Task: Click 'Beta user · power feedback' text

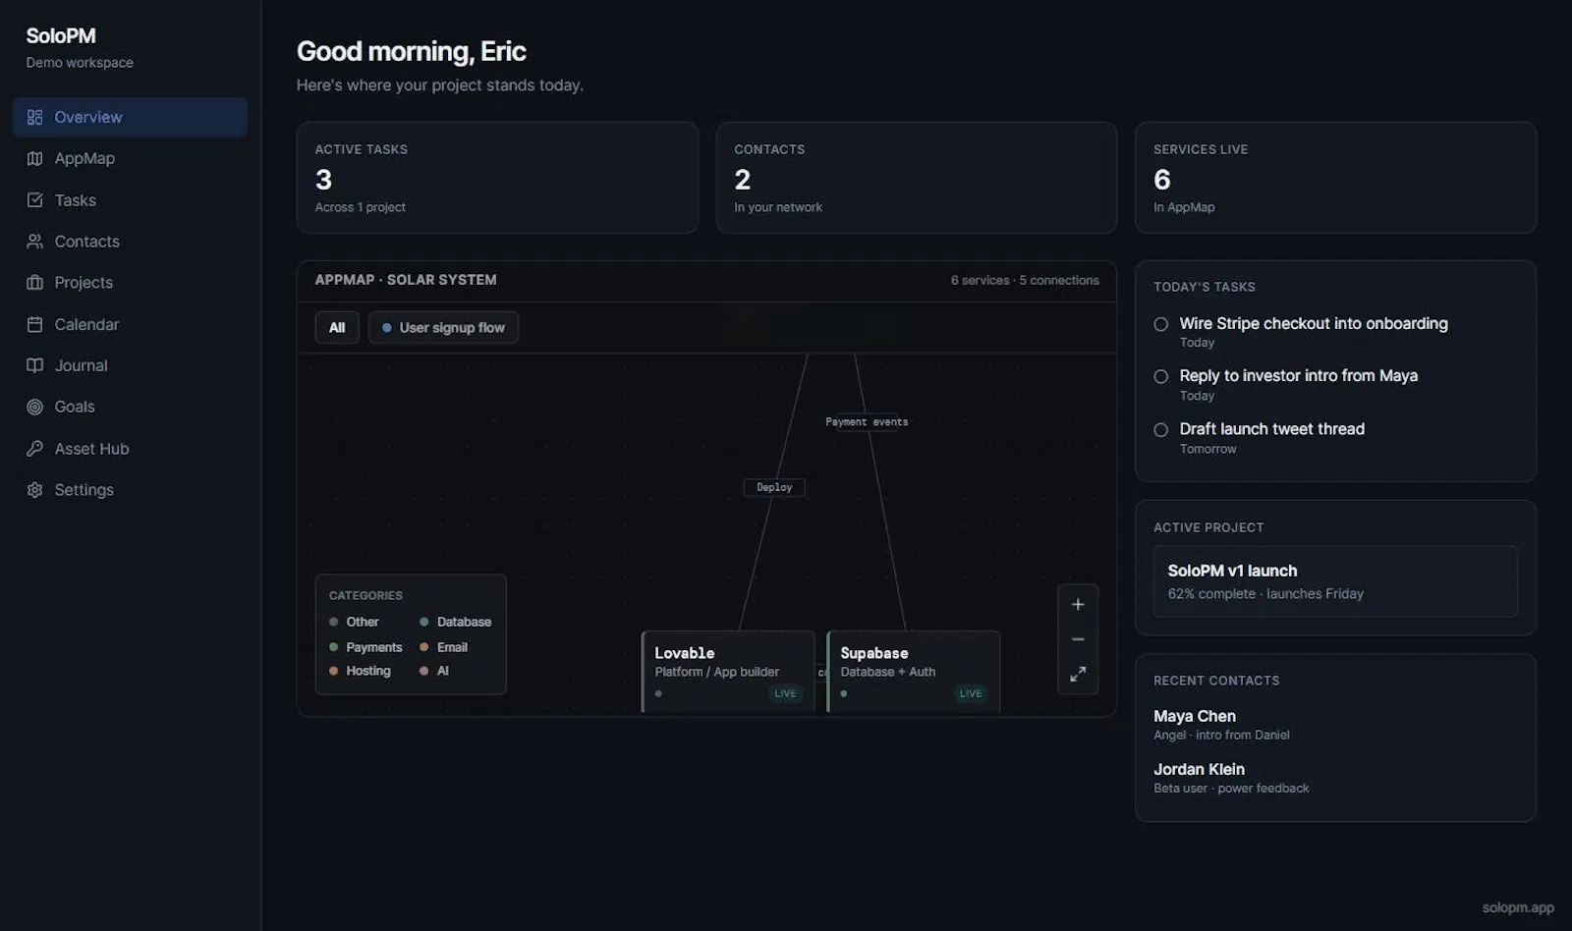Action: tap(1231, 789)
